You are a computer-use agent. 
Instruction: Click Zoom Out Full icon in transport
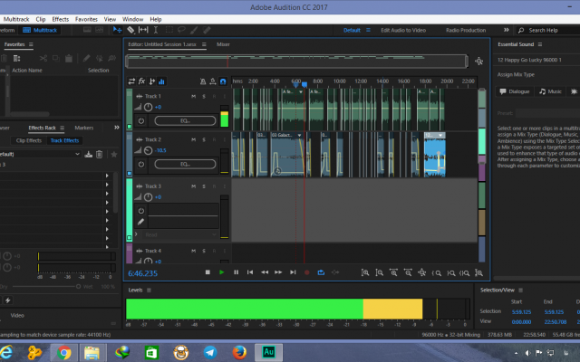point(422,272)
